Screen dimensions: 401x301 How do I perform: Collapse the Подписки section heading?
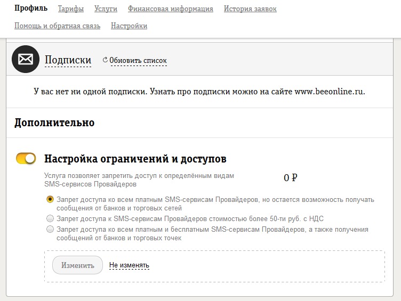tap(68, 60)
